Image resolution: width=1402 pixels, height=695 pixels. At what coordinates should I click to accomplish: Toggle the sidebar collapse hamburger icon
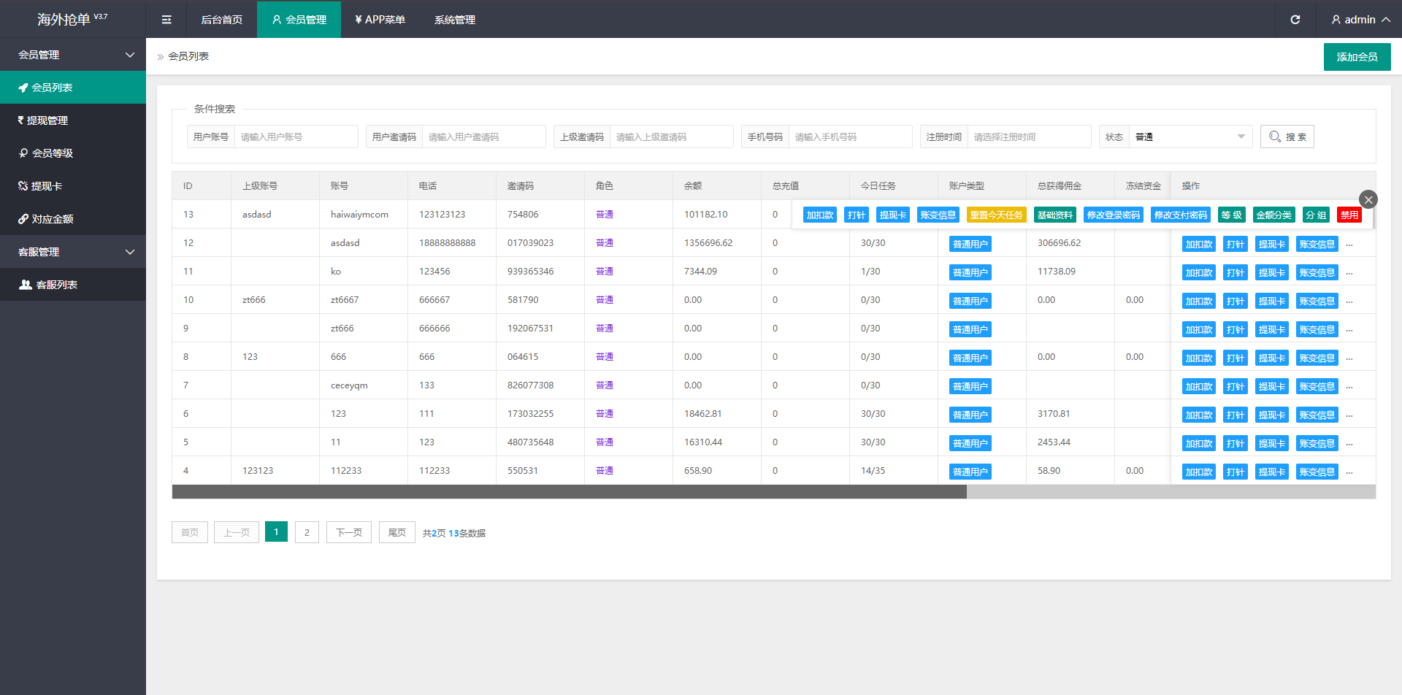(x=166, y=20)
